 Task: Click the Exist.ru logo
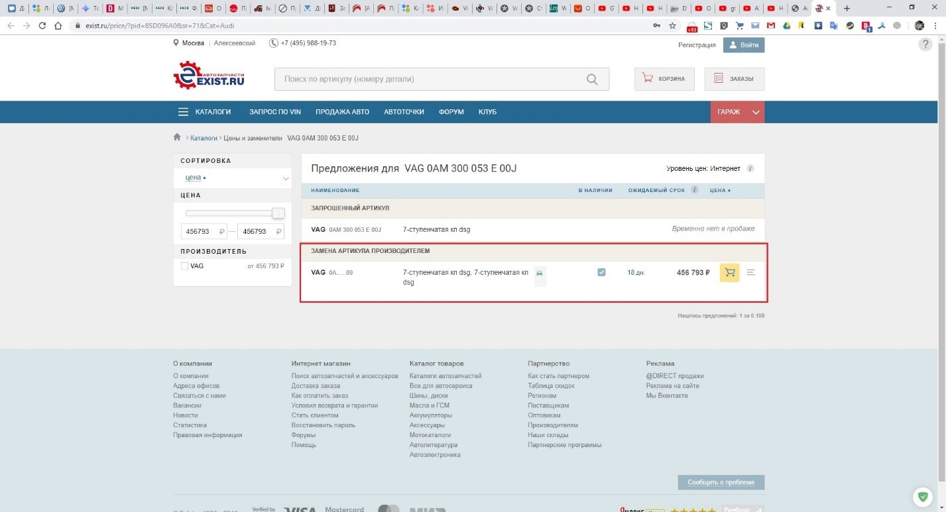(x=209, y=76)
